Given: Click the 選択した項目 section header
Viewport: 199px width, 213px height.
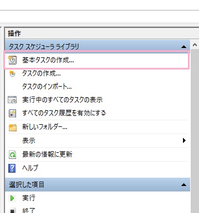Looking at the screenshot, I should coord(98,184).
